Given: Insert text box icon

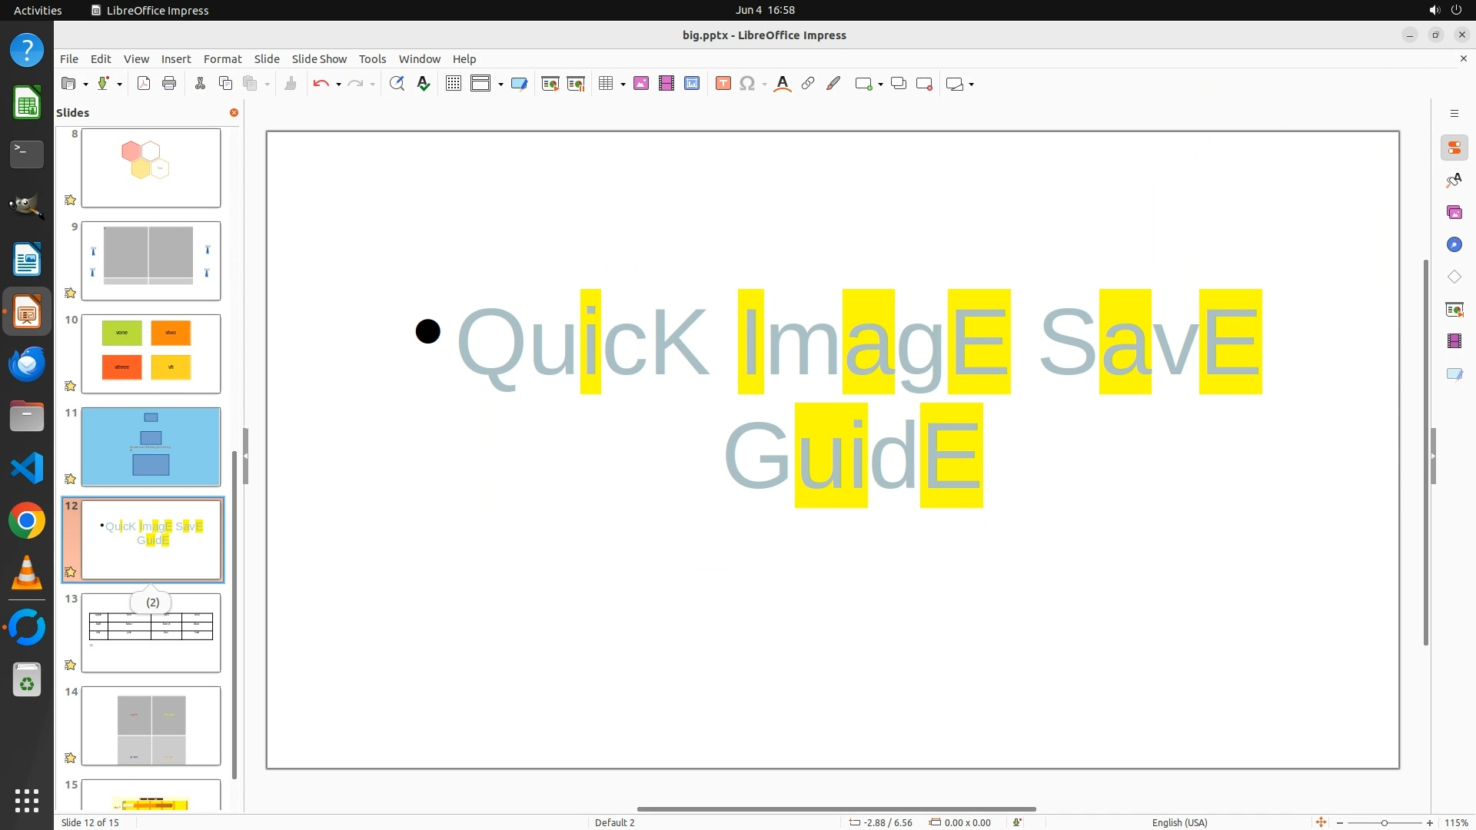Looking at the screenshot, I should click(723, 84).
